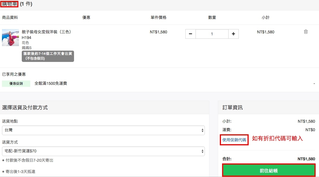The width and height of the screenshot is (319, 177).
Task: Expand the shipping destination selector
Action: 103,130
